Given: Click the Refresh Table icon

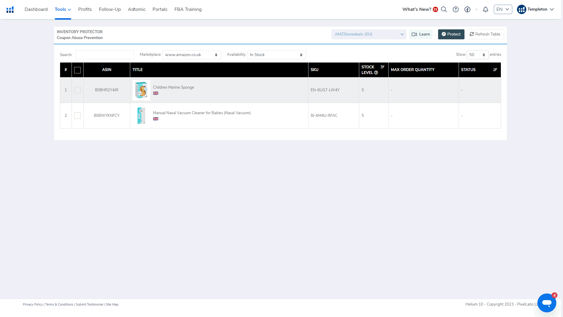Looking at the screenshot, I should coord(472,34).
